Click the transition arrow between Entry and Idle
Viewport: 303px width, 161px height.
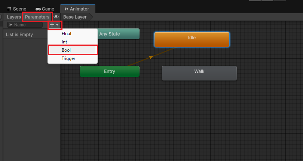(x=151, y=57)
